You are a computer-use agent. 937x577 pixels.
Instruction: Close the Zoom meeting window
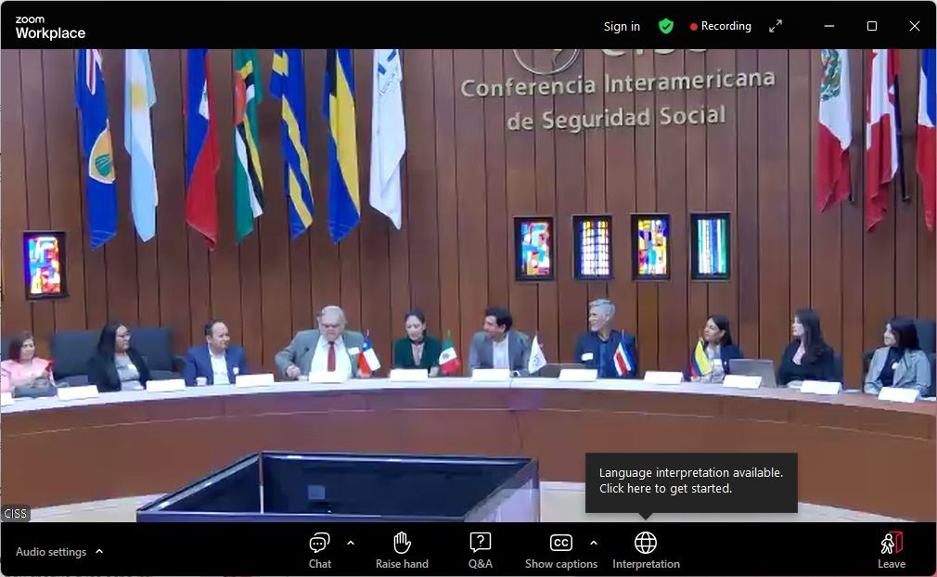tap(914, 26)
